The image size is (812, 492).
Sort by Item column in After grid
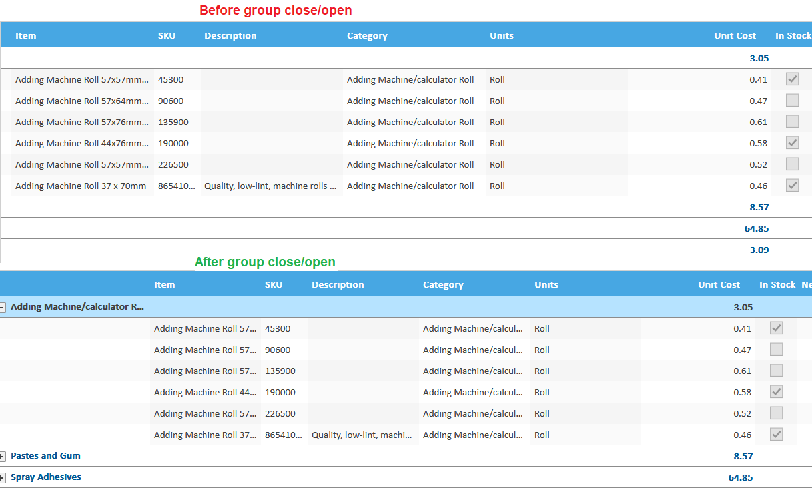pyautogui.click(x=165, y=285)
